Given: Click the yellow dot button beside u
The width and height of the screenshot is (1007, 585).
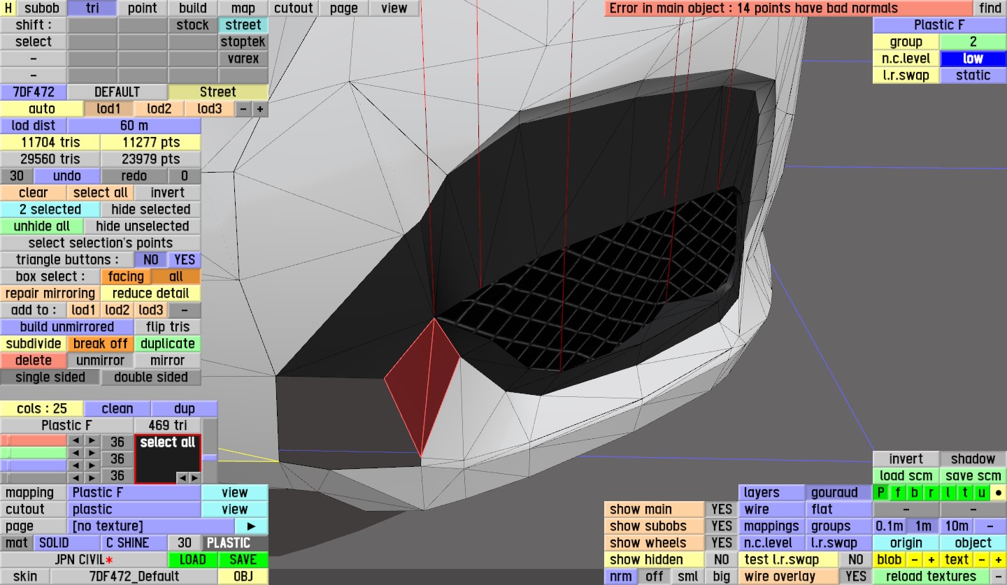Looking at the screenshot, I should tap(999, 493).
